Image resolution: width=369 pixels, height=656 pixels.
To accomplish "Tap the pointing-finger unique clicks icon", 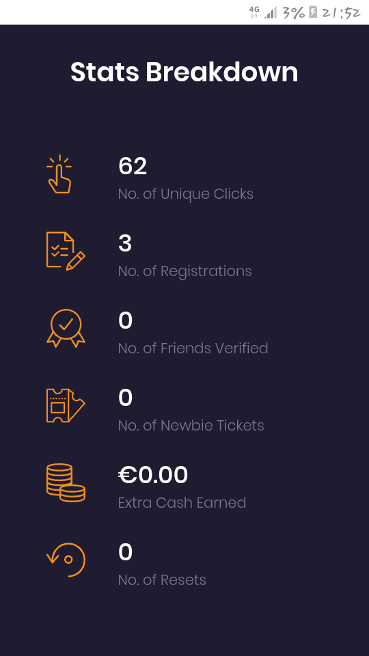I will (x=59, y=174).
